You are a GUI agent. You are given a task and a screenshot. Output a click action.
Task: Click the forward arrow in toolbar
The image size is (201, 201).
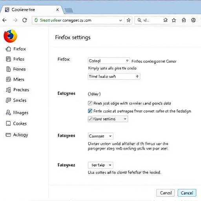point(15,20)
